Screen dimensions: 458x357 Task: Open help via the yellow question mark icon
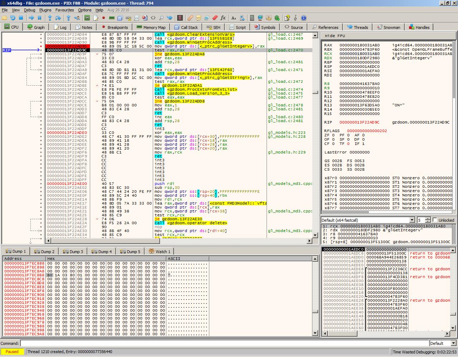coord(287,17)
